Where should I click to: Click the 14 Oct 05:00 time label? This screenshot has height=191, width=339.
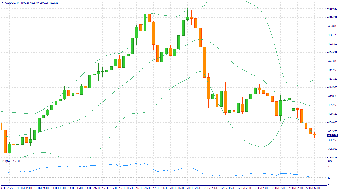(x=75, y=188)
